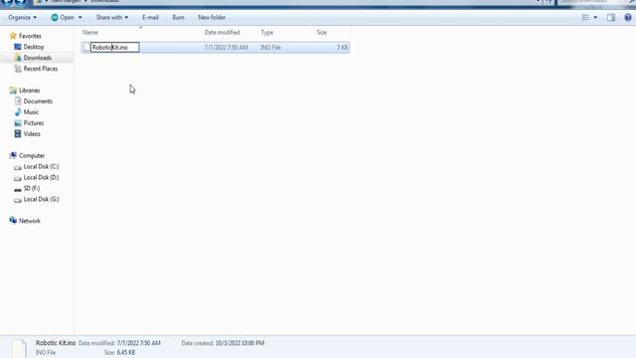Click the SD (F:) drive icon
This screenshot has width=636, height=358.
point(18,189)
